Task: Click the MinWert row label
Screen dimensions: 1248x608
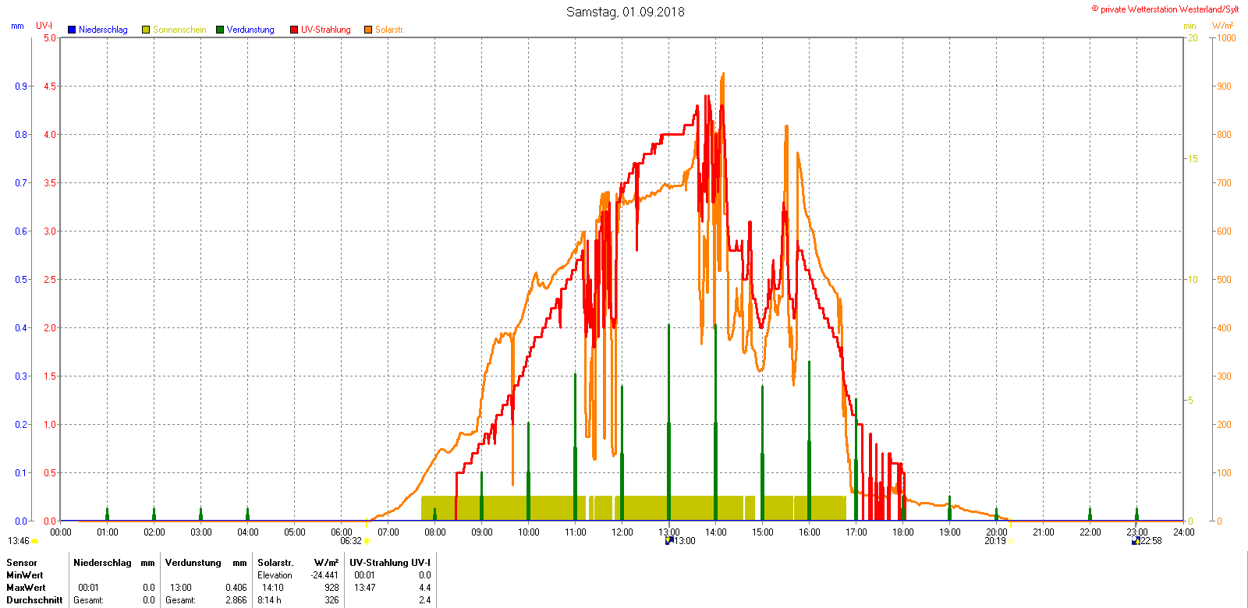Action: (x=25, y=575)
